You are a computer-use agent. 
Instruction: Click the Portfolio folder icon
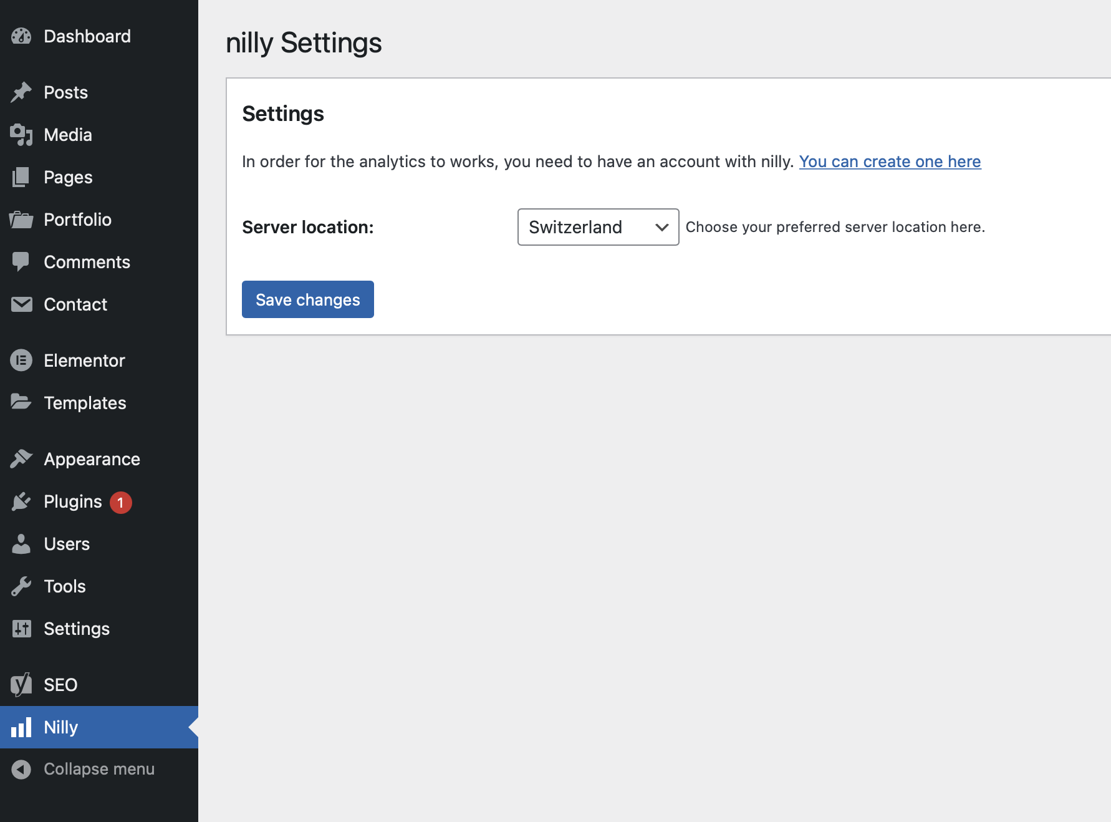21,220
